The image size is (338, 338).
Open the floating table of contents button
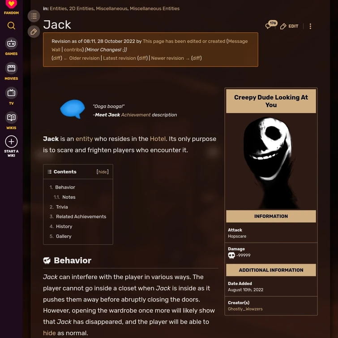click(34, 16)
